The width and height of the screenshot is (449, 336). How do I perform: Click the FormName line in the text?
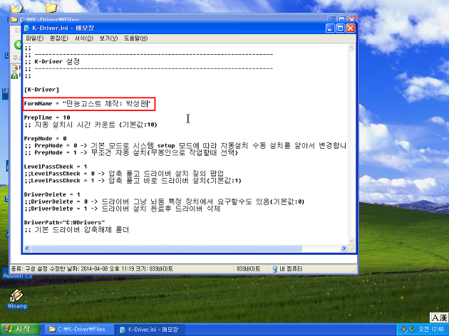(x=88, y=103)
